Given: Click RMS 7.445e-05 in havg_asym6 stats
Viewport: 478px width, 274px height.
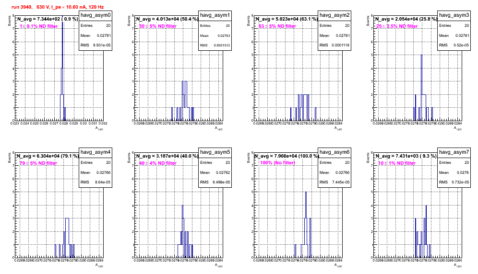Looking at the screenshot, I should click(335, 183).
